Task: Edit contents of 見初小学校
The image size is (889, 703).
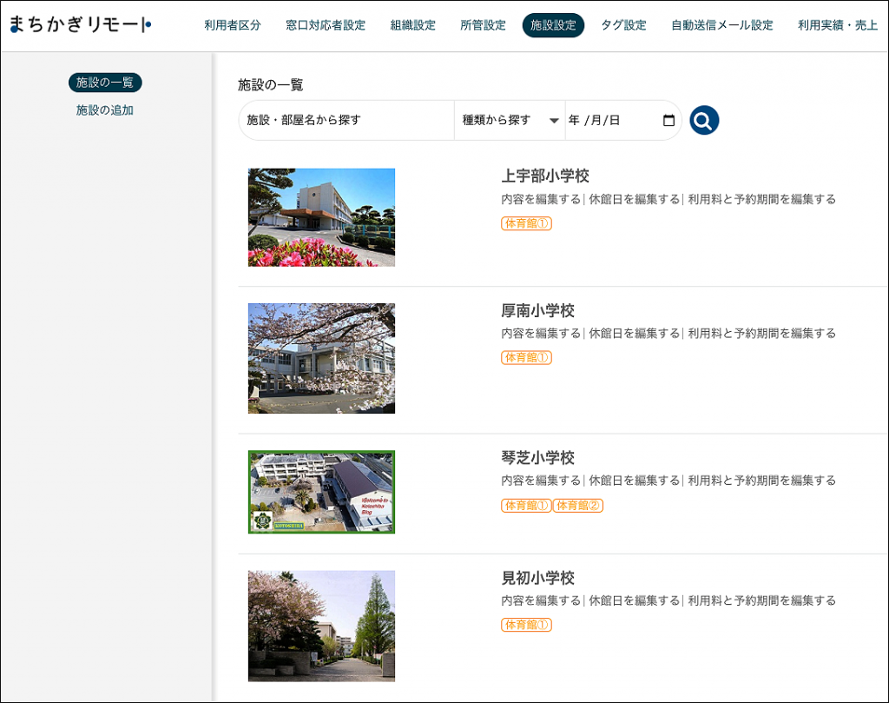Action: 541,600
